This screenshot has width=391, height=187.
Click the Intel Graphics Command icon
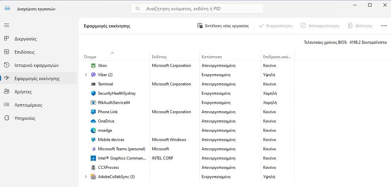93,158
